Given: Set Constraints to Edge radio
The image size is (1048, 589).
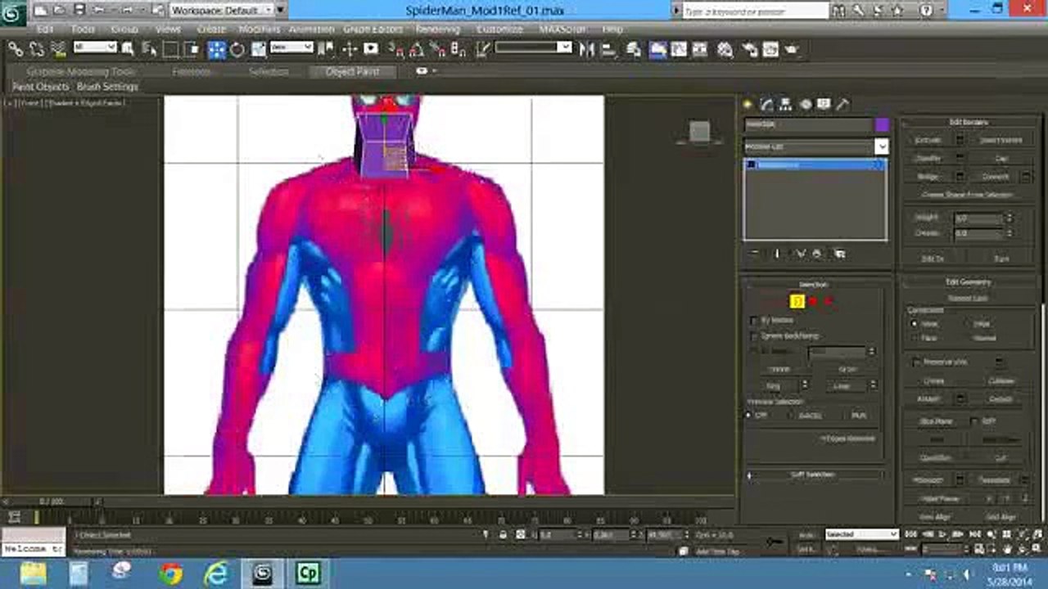Looking at the screenshot, I should pyautogui.click(x=967, y=324).
